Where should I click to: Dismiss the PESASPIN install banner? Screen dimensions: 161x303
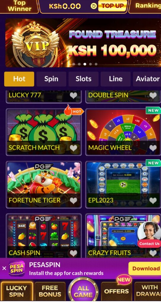tap(4, 268)
